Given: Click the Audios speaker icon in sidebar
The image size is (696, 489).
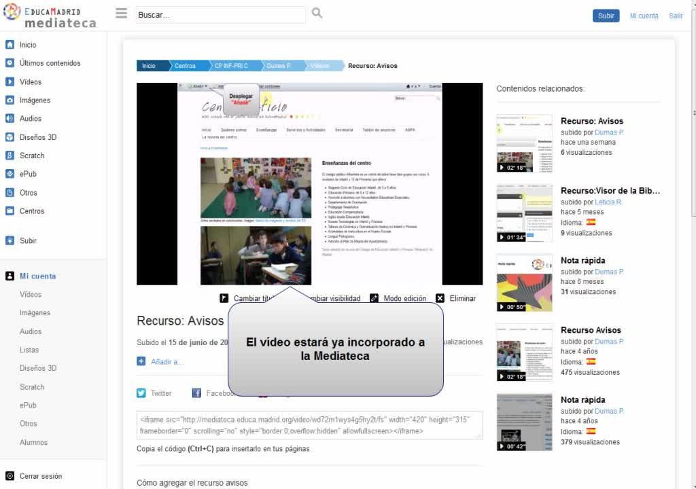Looking at the screenshot, I should pyautogui.click(x=10, y=118).
